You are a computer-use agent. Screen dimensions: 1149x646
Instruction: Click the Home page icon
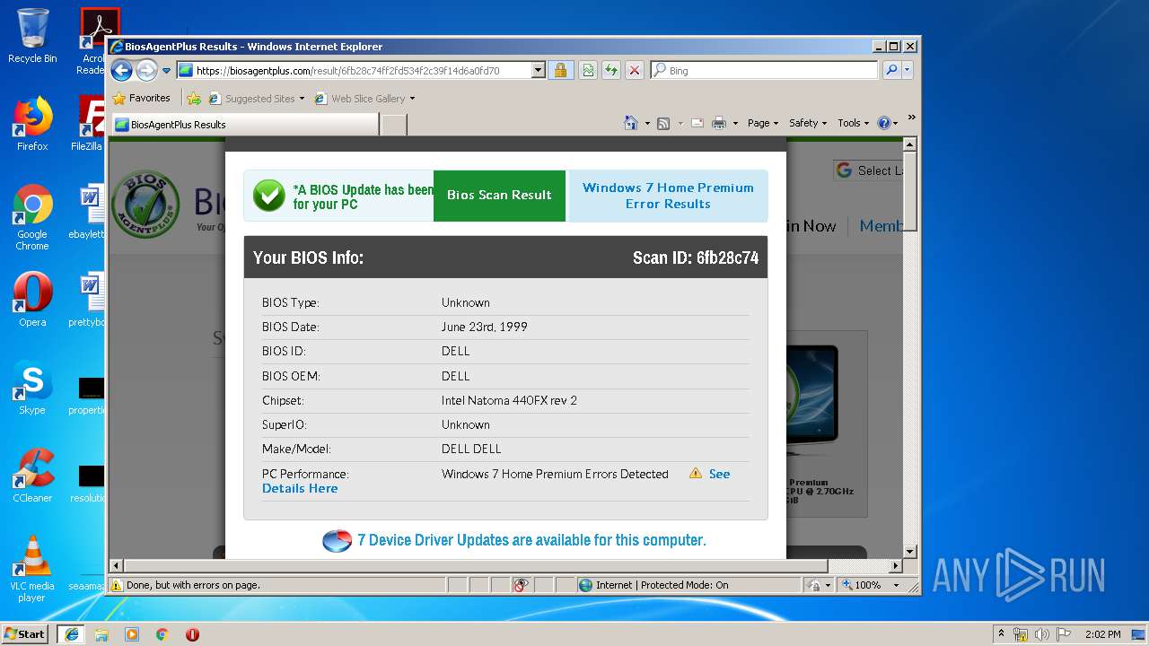[631, 123]
